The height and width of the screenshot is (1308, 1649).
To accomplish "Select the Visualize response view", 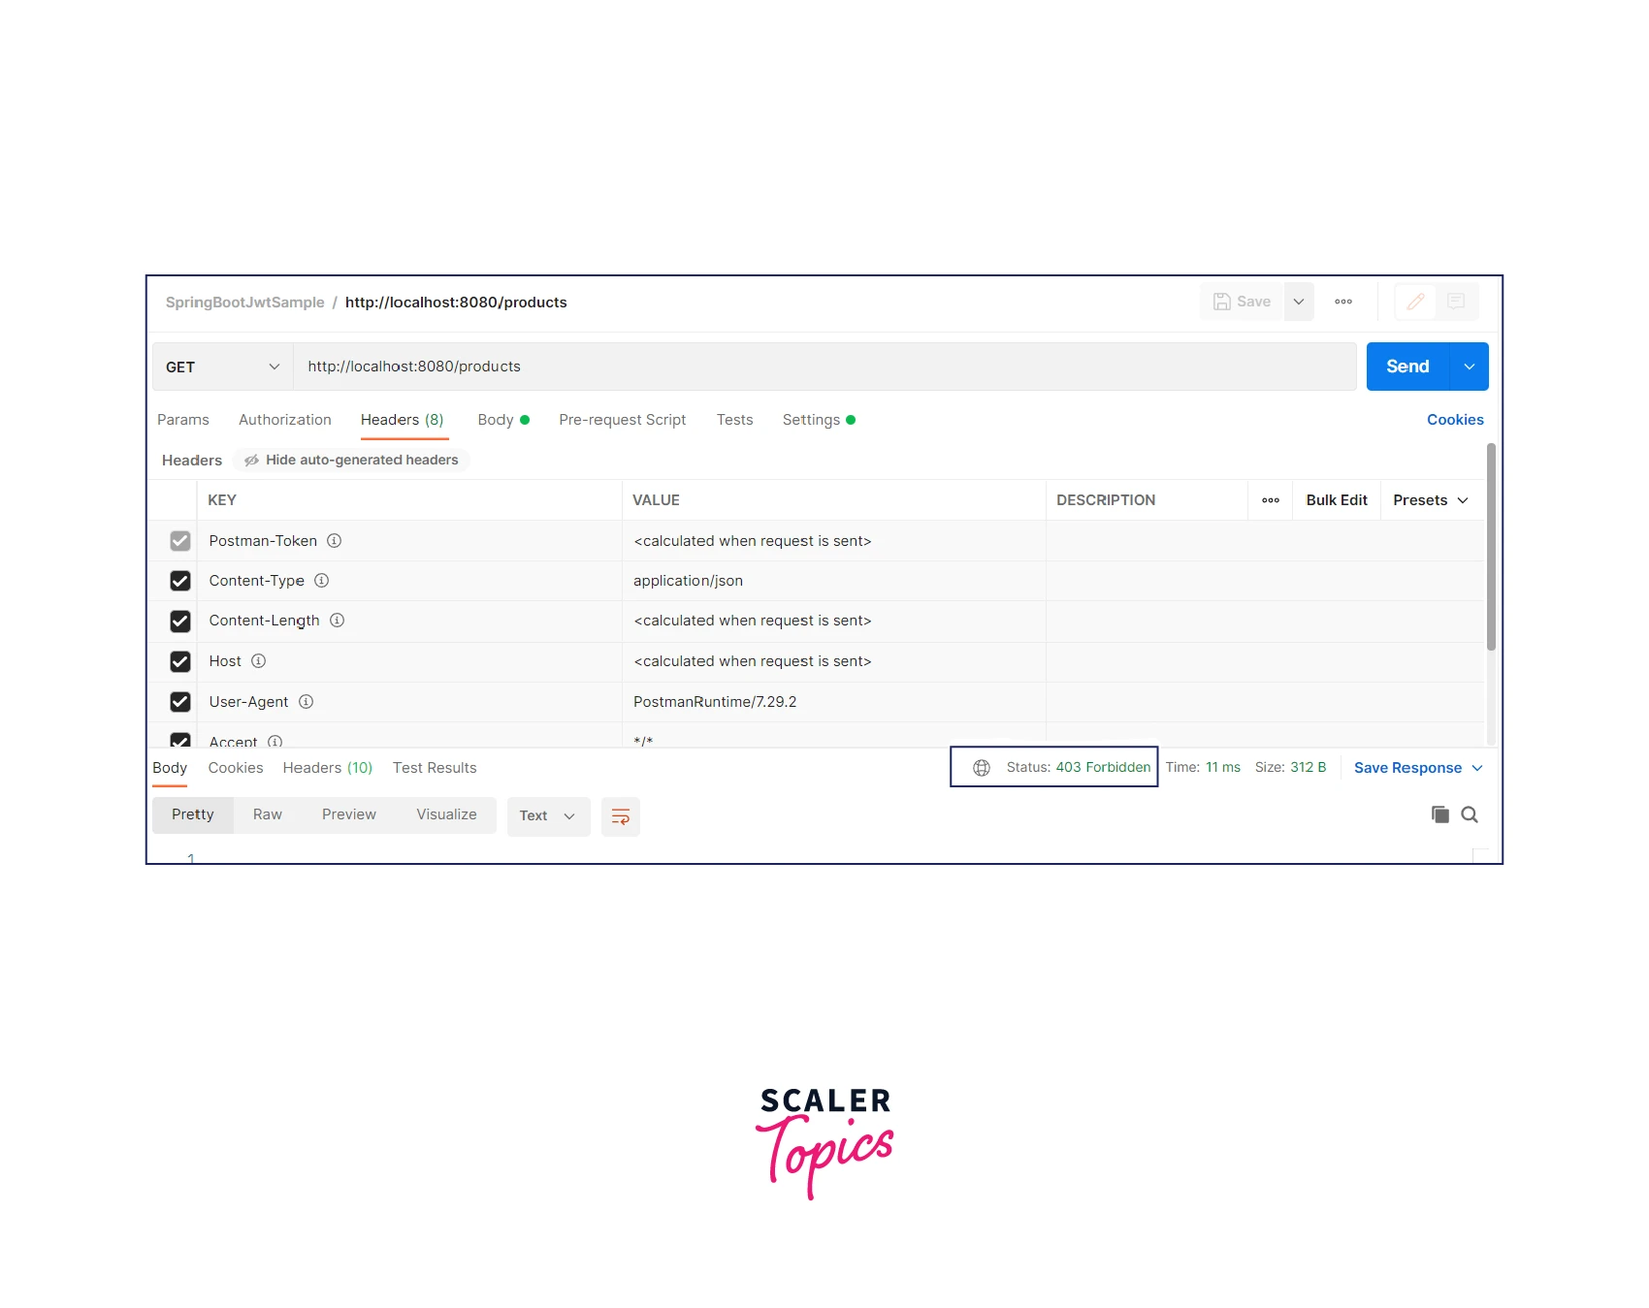I will point(447,814).
